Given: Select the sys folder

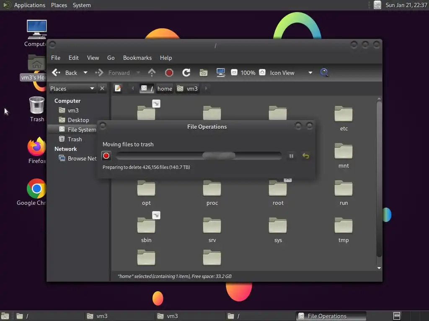Looking at the screenshot, I should [278, 229].
